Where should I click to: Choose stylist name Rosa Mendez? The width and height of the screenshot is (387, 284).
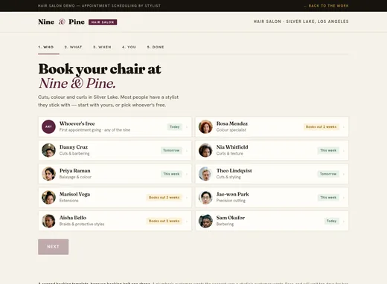pos(232,123)
